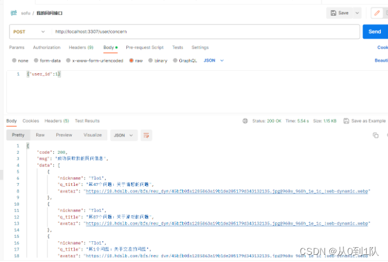Click the request URL input field

click(205, 31)
